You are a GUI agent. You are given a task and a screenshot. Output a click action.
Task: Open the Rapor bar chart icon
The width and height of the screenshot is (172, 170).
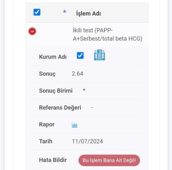coord(74,125)
